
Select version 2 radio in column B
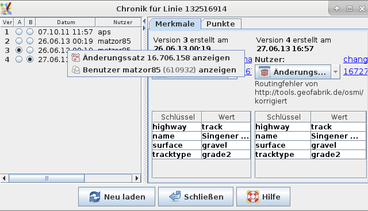30,41
